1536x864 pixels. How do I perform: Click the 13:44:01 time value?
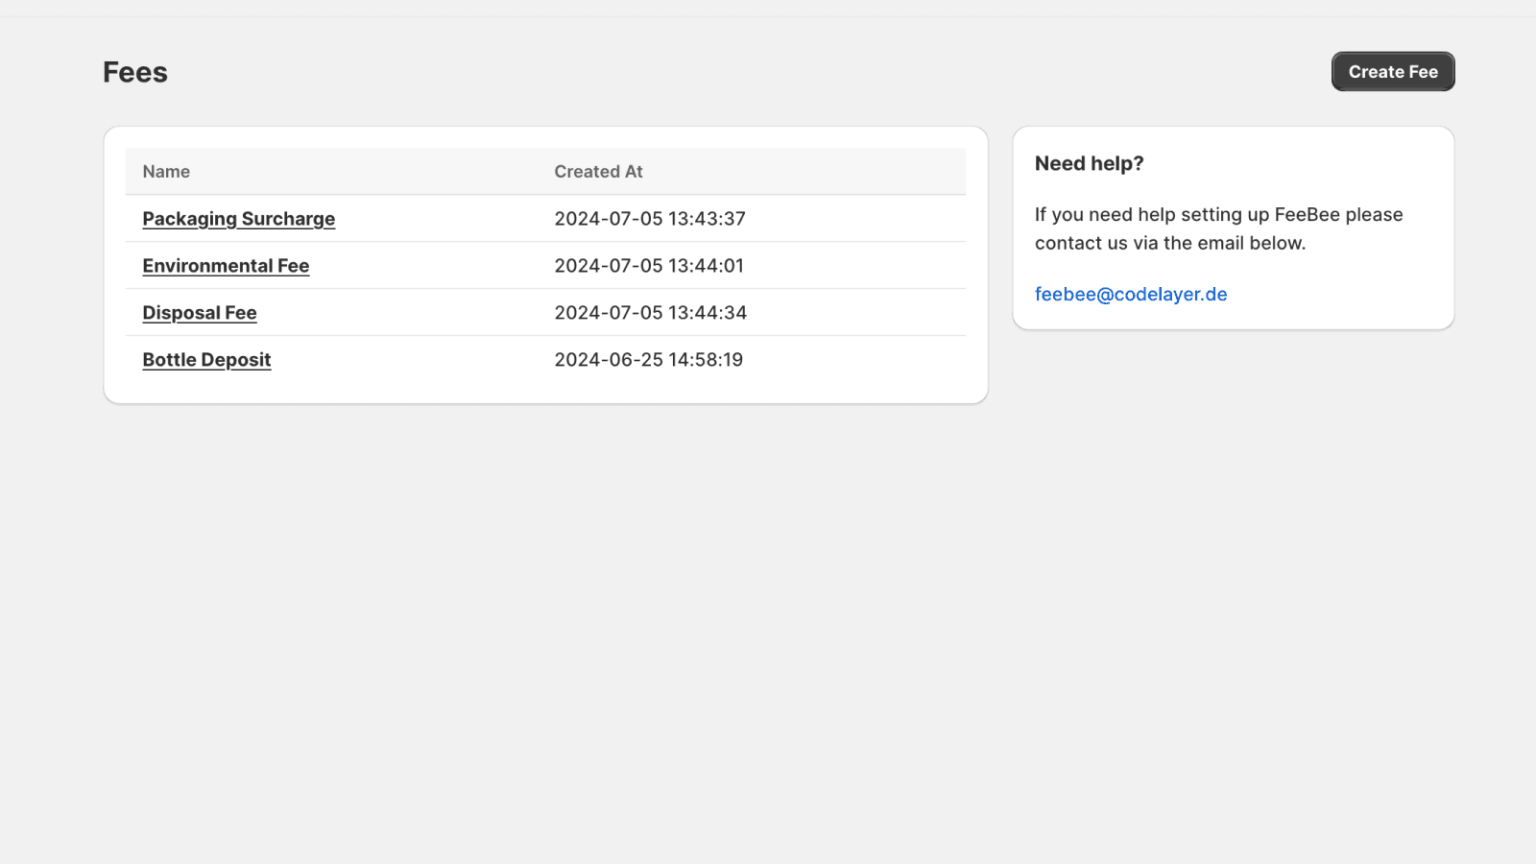click(706, 266)
